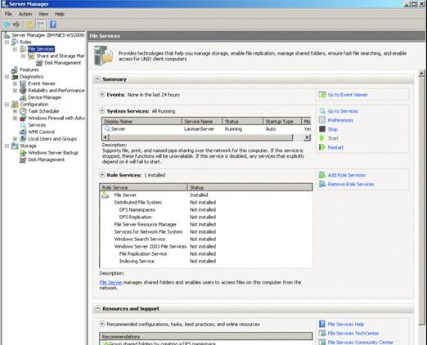The image size is (427, 345).
Task: Click the Event Viewer icon in tree
Action: [x=23, y=83]
